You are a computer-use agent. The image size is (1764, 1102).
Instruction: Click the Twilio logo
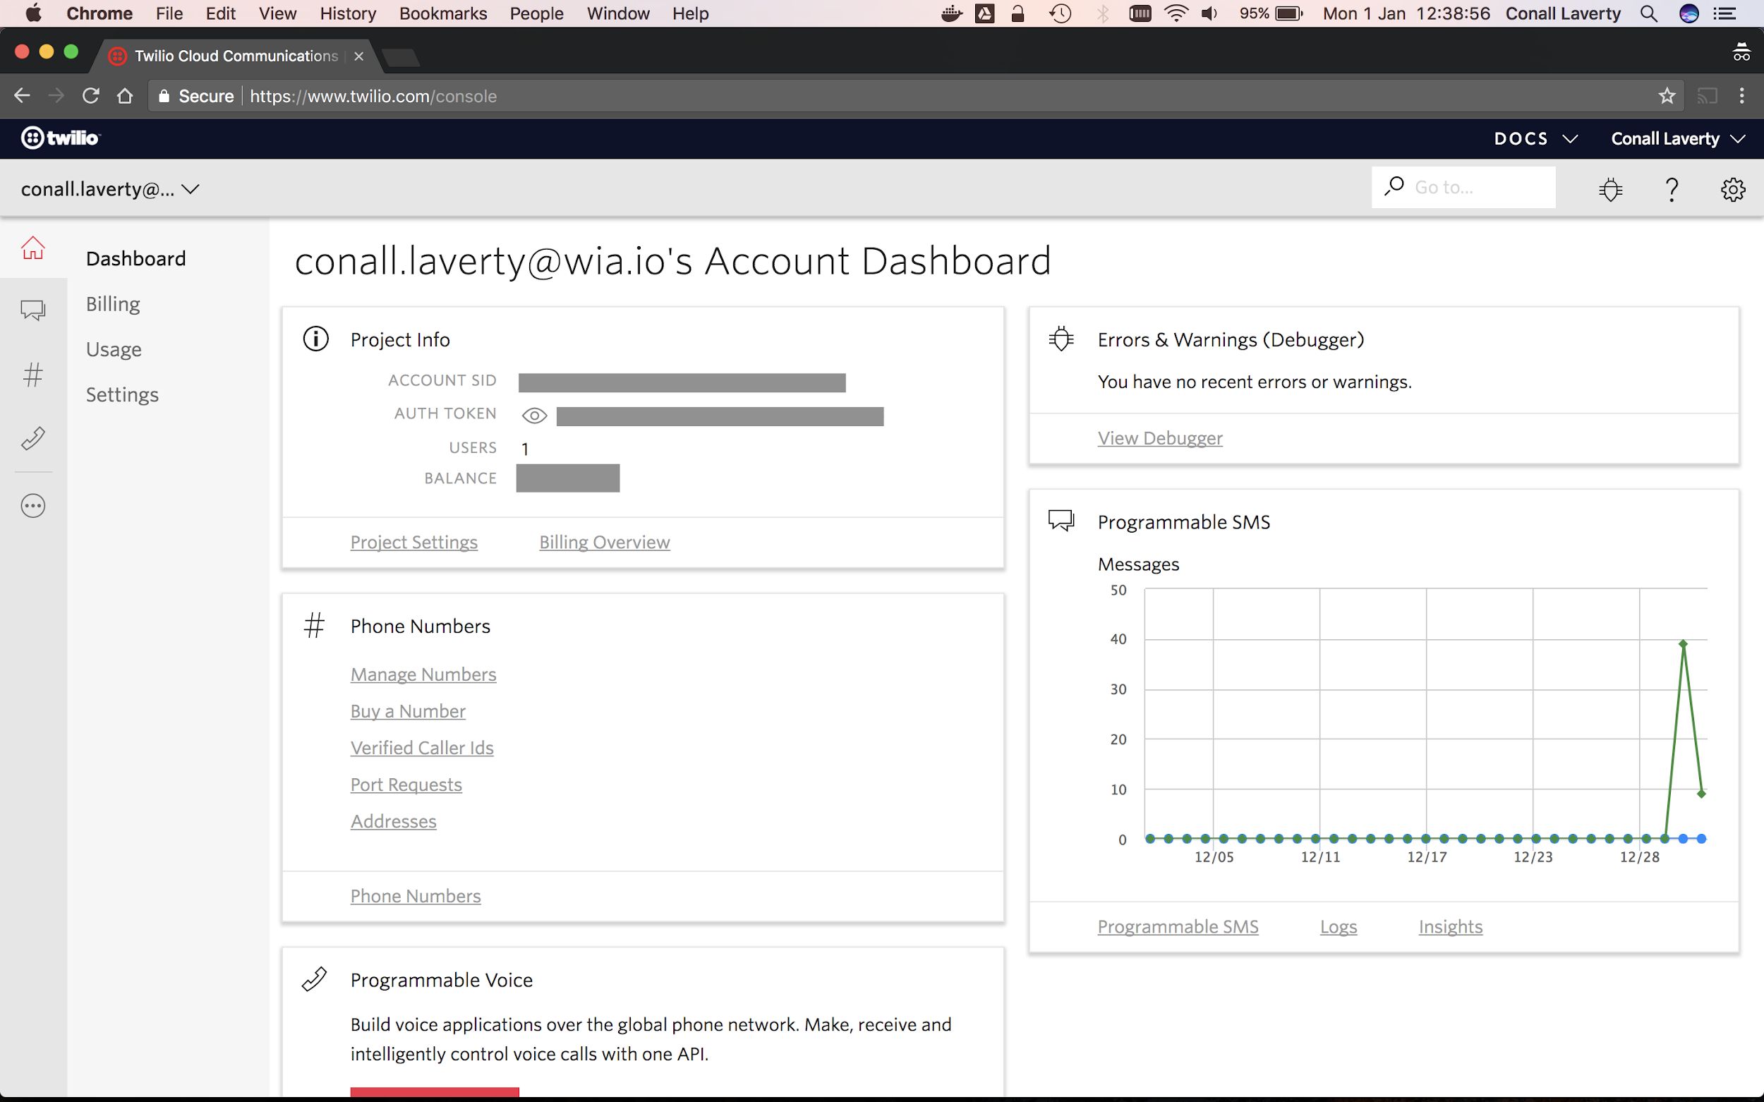61,138
